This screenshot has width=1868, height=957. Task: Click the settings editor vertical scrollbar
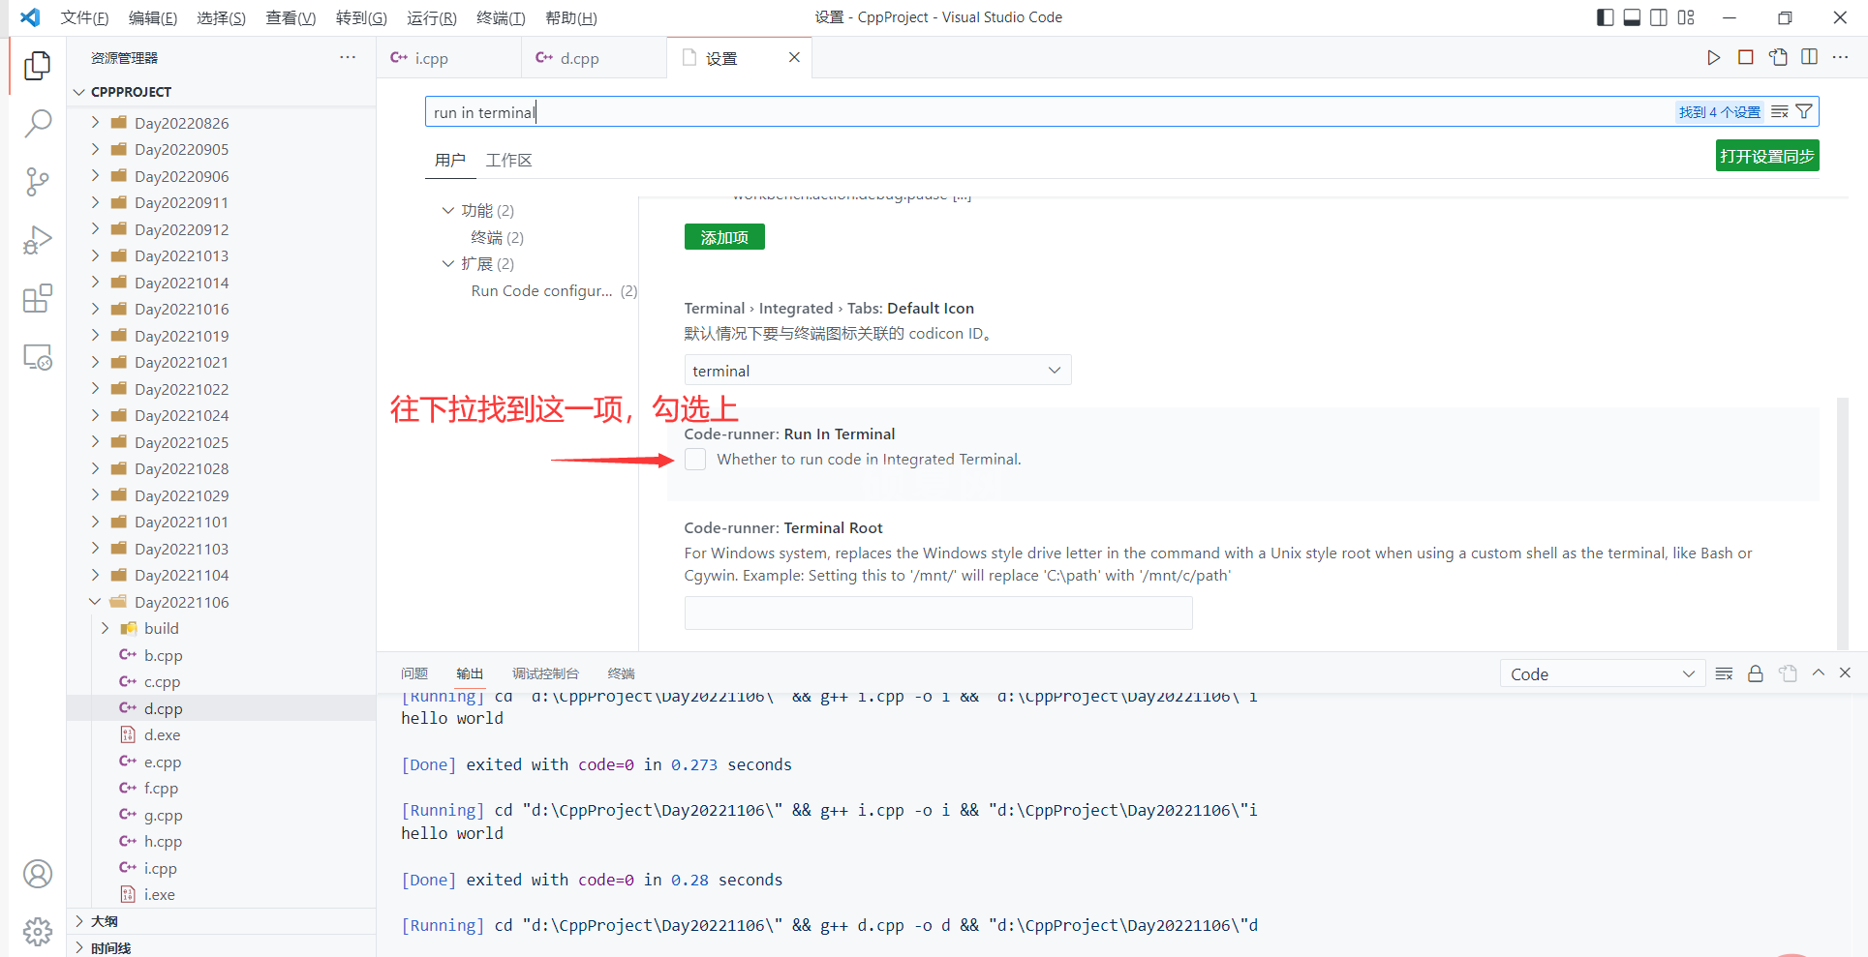coord(1842,523)
